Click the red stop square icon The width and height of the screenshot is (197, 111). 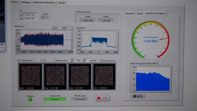[99, 98]
